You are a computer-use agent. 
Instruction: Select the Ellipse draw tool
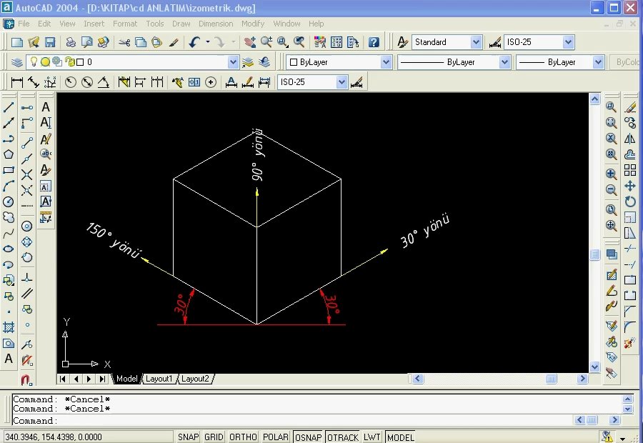click(9, 249)
